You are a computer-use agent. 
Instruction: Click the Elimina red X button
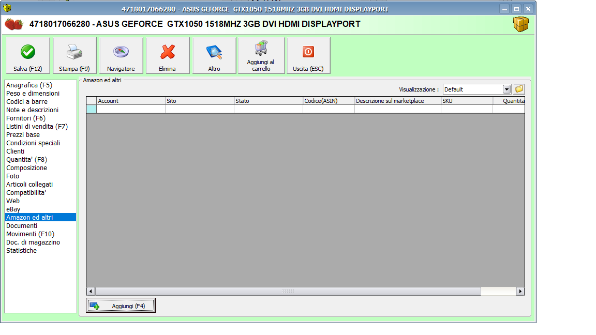point(168,55)
